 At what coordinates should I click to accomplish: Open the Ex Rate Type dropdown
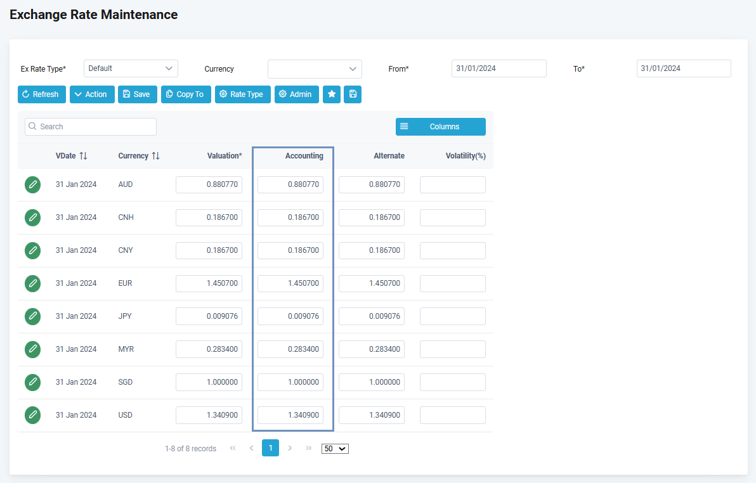click(x=131, y=68)
